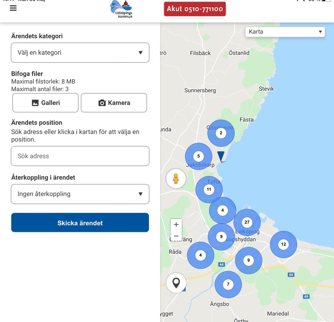Open the Ingen återkoppling dropdown

80,194
